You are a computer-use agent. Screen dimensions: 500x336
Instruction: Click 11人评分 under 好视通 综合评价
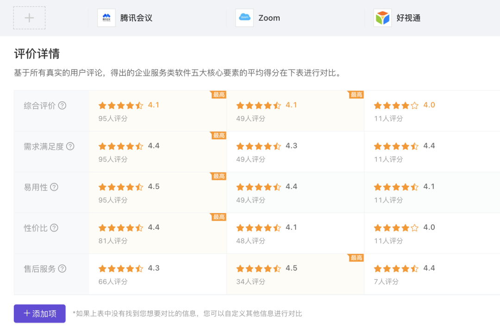388,118
